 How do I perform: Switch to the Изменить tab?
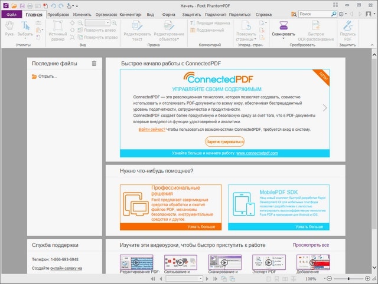[x=82, y=15]
